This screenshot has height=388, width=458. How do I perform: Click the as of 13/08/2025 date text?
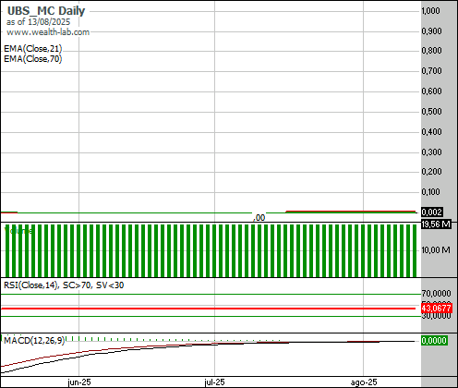click(38, 22)
